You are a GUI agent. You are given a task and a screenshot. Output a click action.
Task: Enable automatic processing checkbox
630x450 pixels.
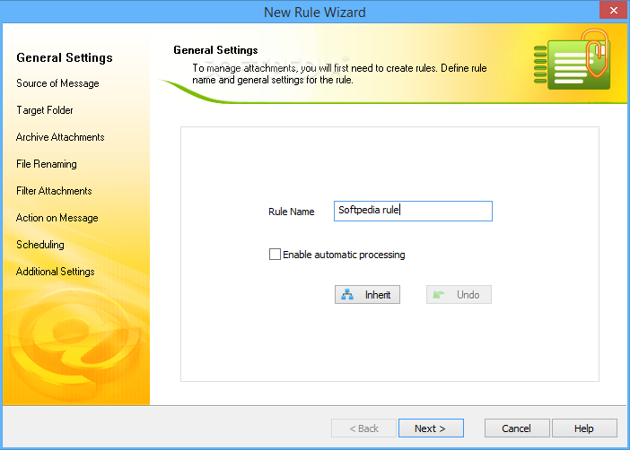tap(275, 254)
